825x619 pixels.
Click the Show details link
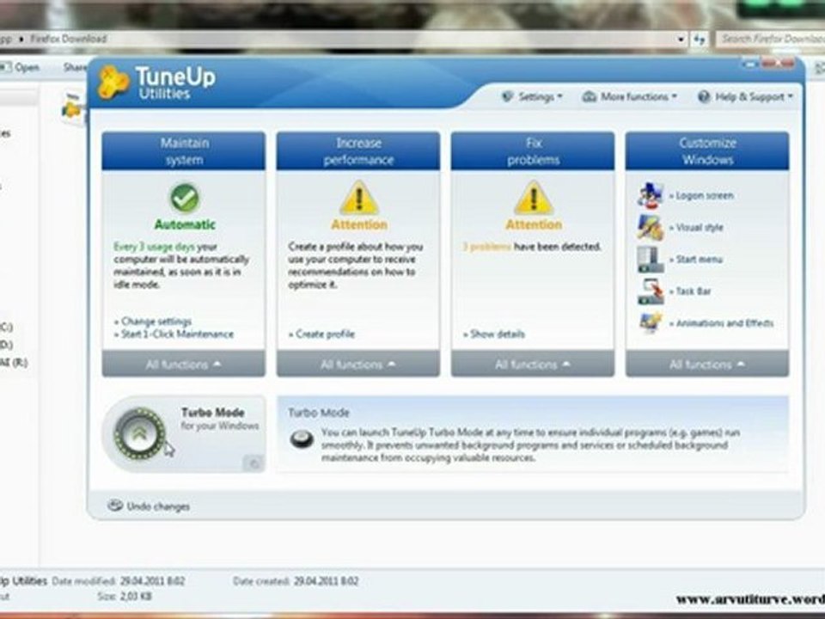click(498, 334)
